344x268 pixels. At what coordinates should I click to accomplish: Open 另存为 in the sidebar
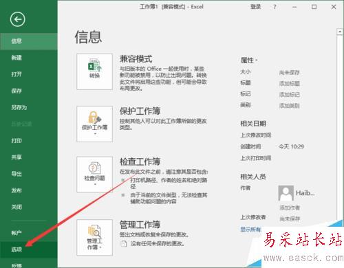click(x=29, y=107)
